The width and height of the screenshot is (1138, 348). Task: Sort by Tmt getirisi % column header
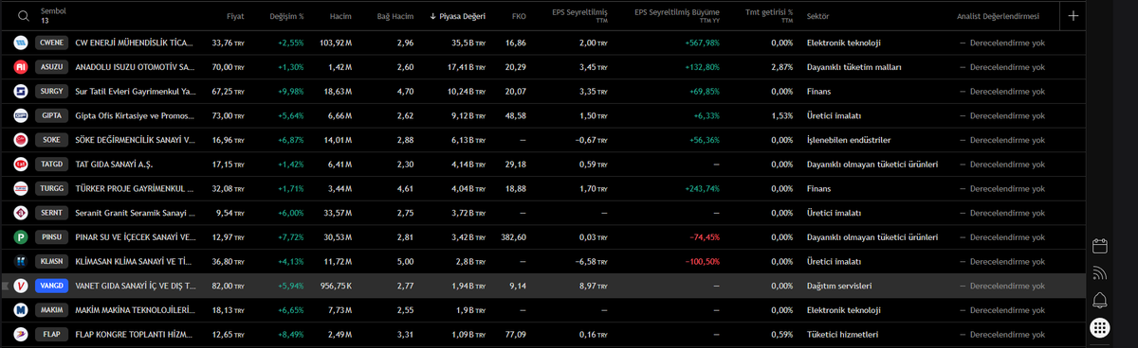click(x=769, y=16)
